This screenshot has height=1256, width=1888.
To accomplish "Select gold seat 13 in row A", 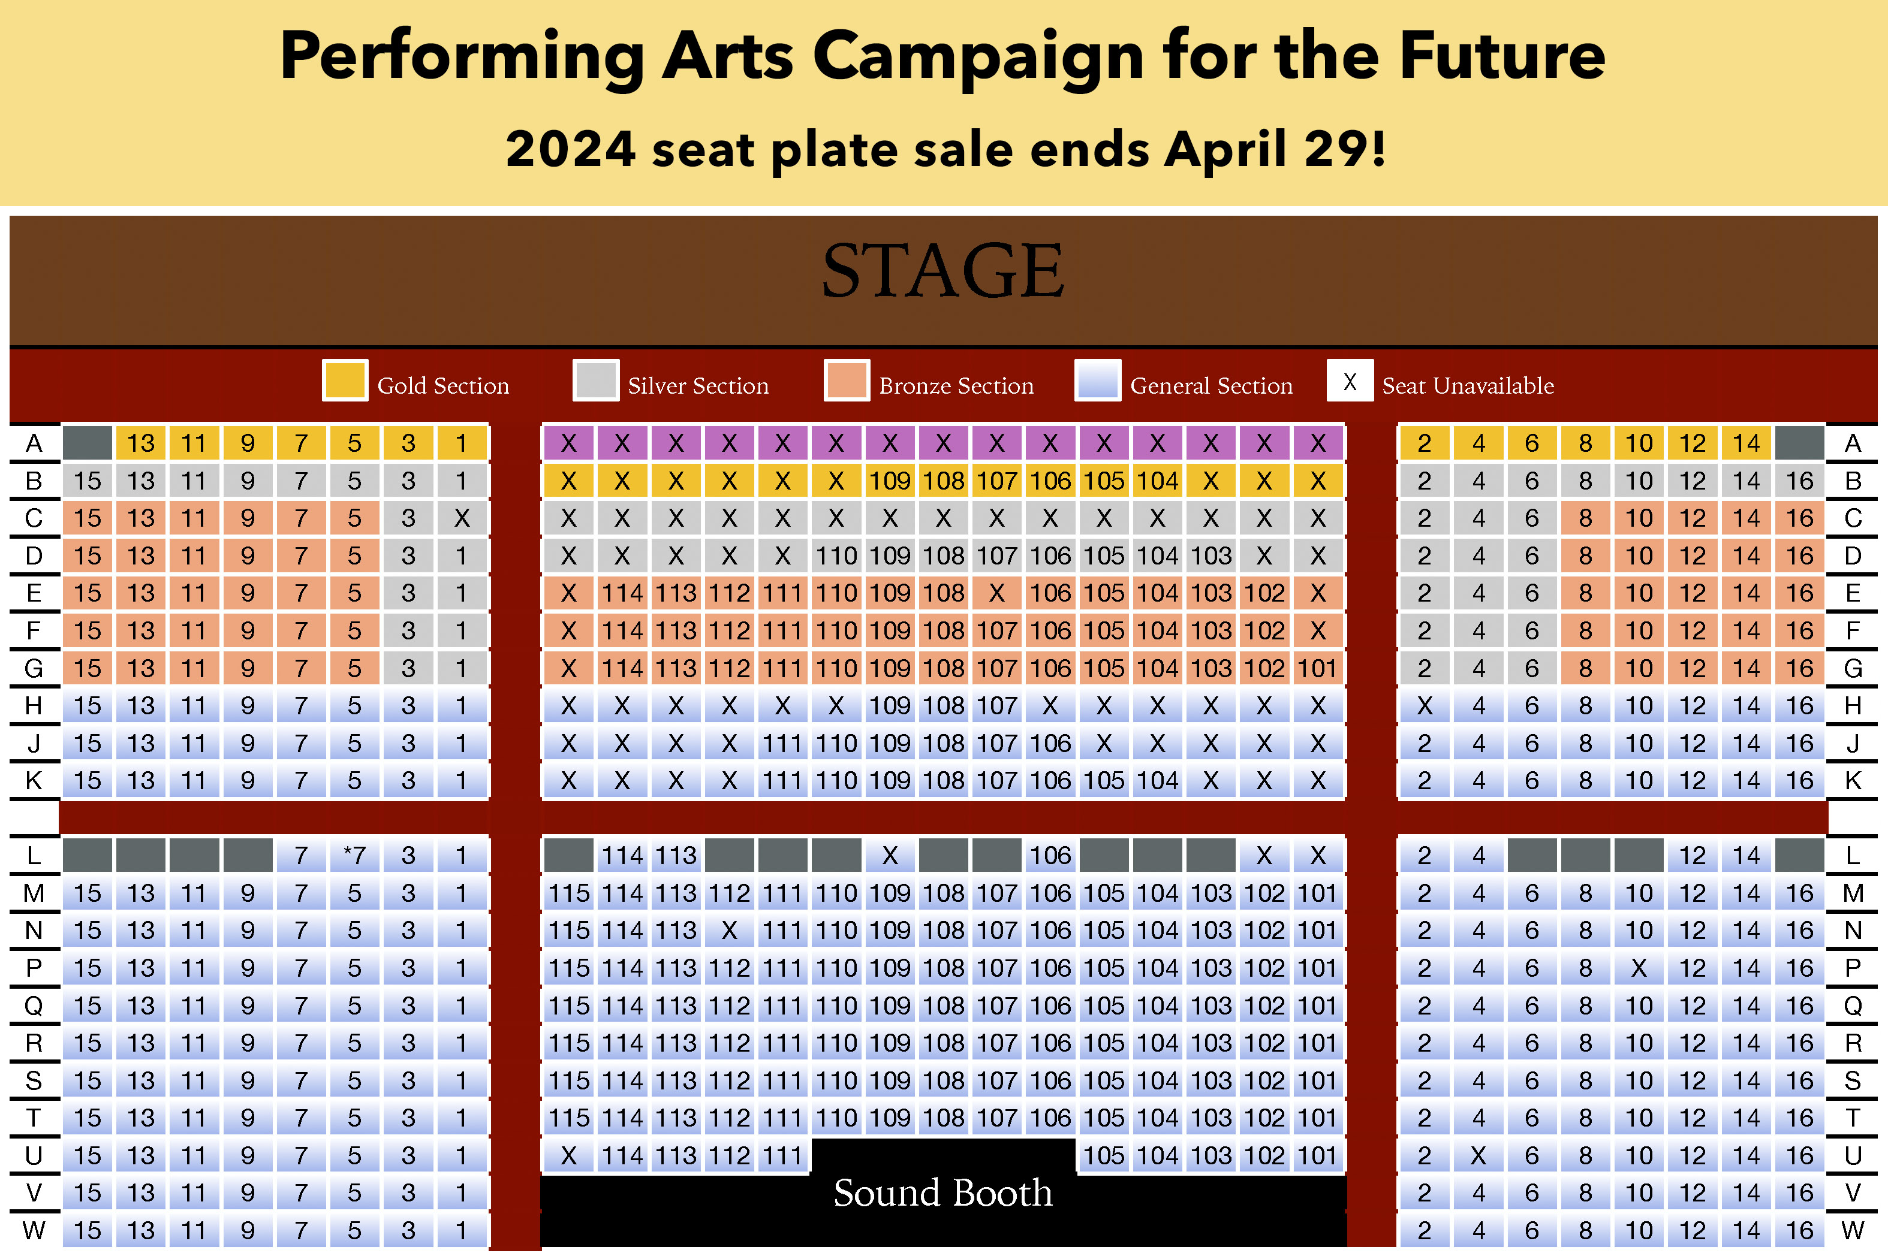I will (141, 443).
